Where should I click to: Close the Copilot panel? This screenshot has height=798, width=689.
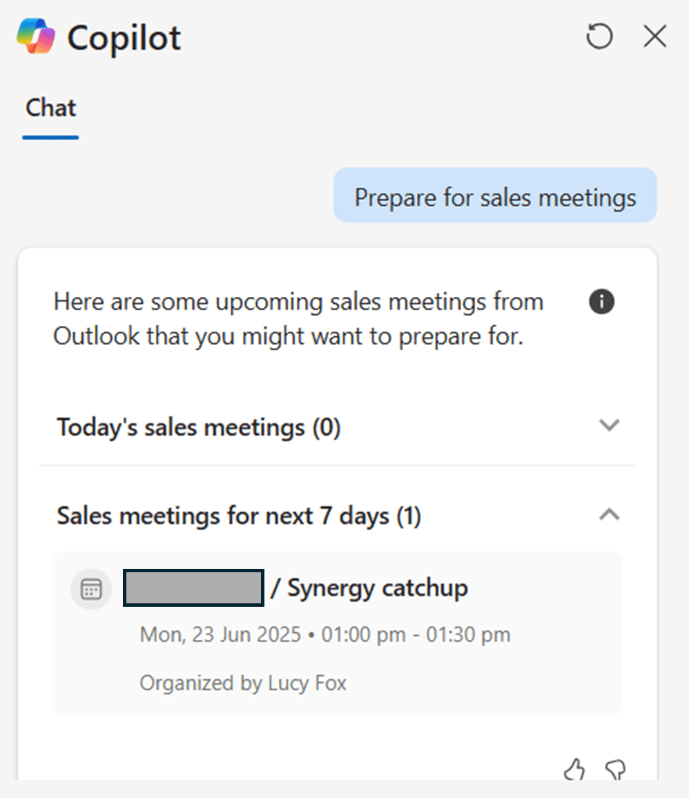coord(655,37)
